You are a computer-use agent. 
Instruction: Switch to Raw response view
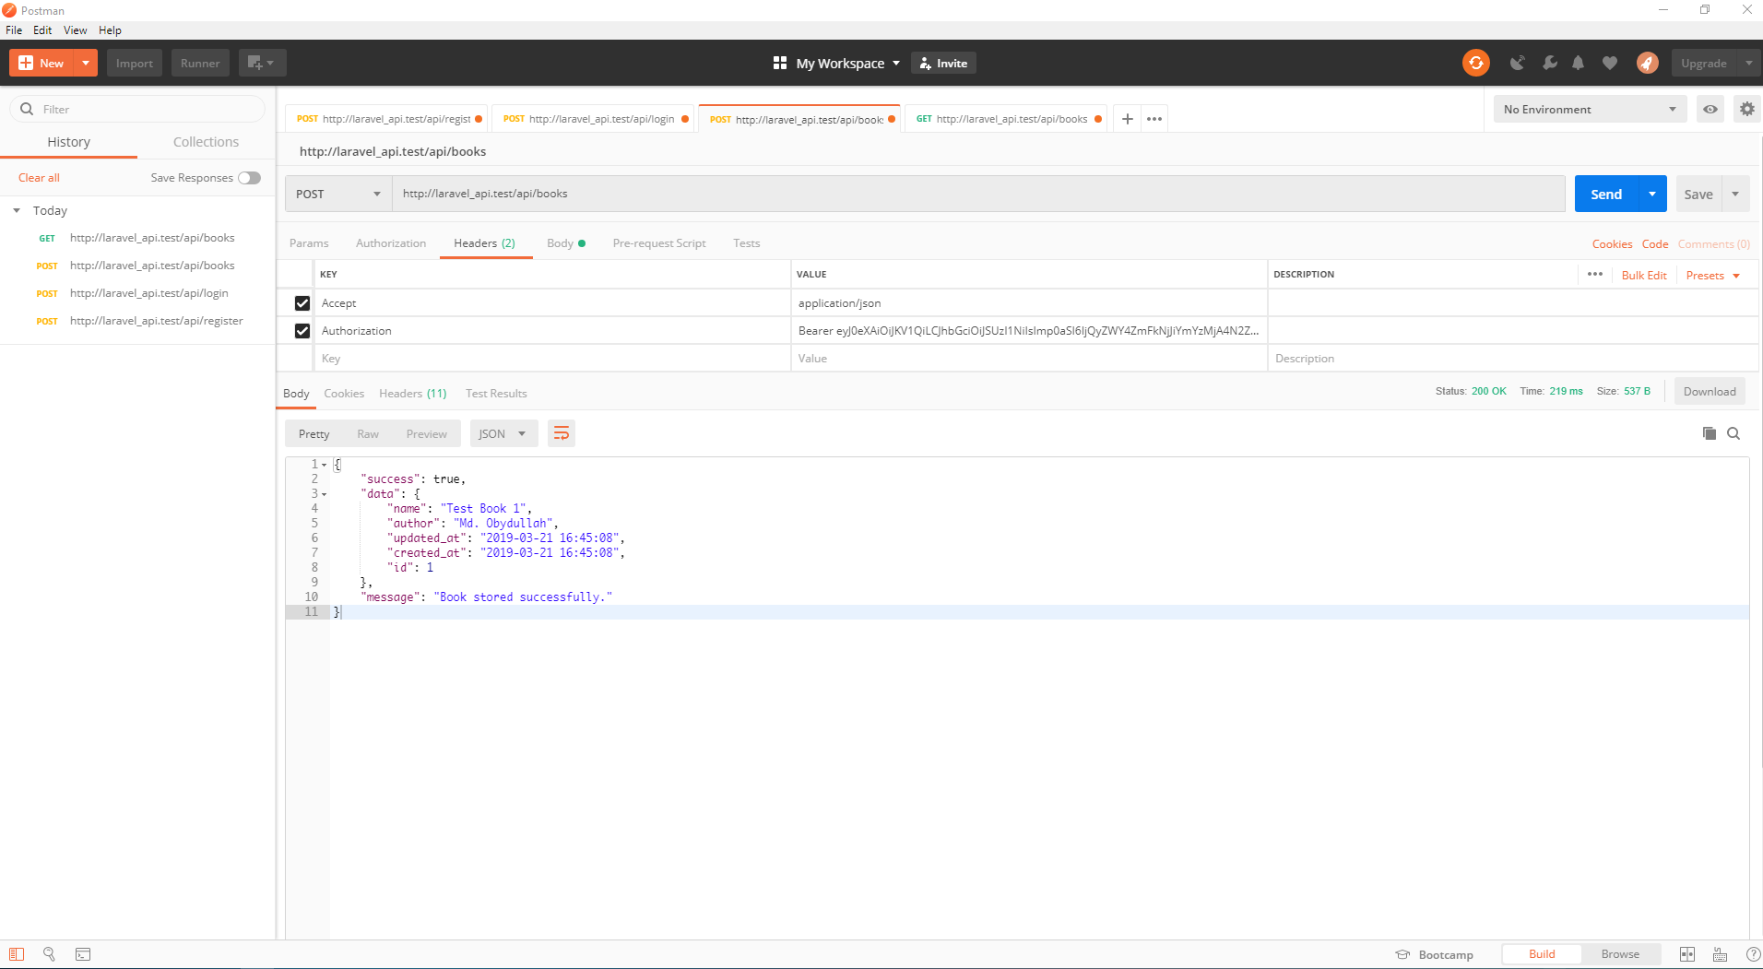(368, 433)
